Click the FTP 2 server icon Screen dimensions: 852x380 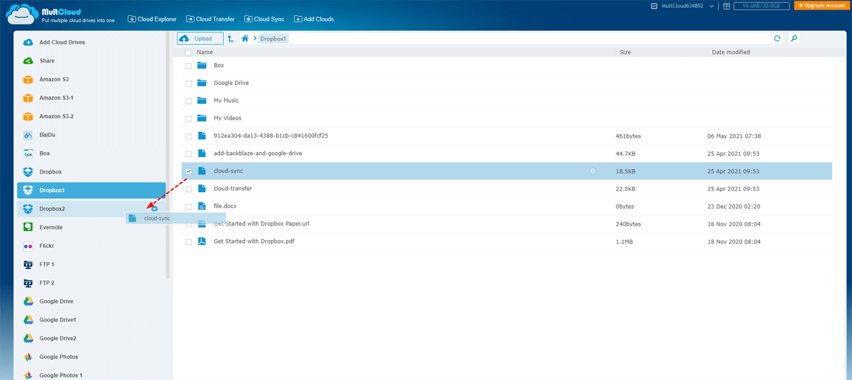(28, 283)
